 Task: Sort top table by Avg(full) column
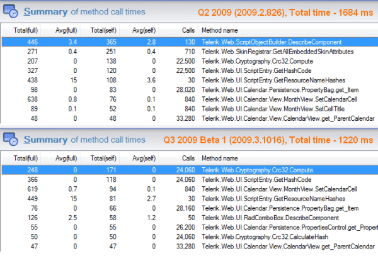coord(60,30)
